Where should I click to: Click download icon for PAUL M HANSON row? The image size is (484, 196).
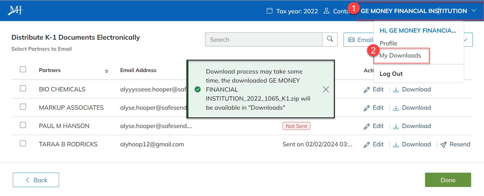click(x=396, y=126)
